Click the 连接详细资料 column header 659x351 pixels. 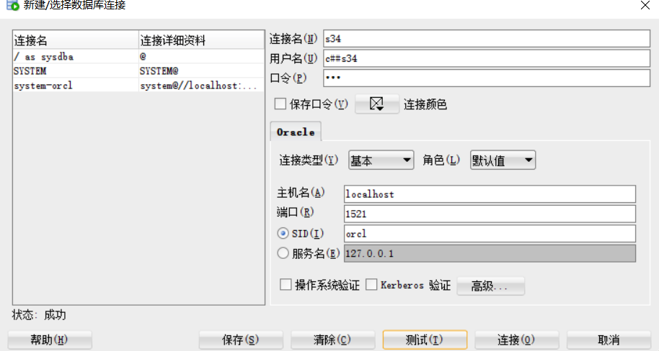[201, 40]
